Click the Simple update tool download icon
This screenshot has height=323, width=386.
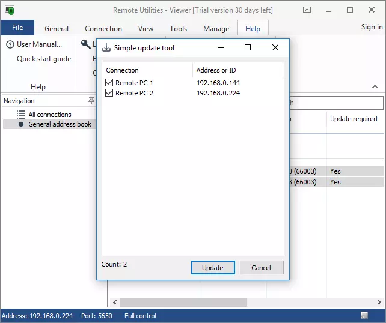[x=106, y=47]
